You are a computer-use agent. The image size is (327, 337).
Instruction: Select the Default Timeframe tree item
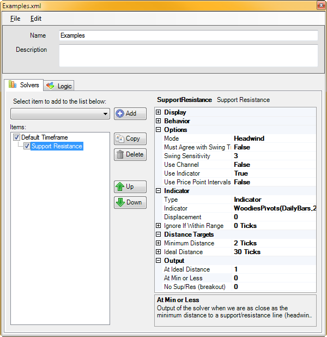pyautogui.click(x=45, y=137)
